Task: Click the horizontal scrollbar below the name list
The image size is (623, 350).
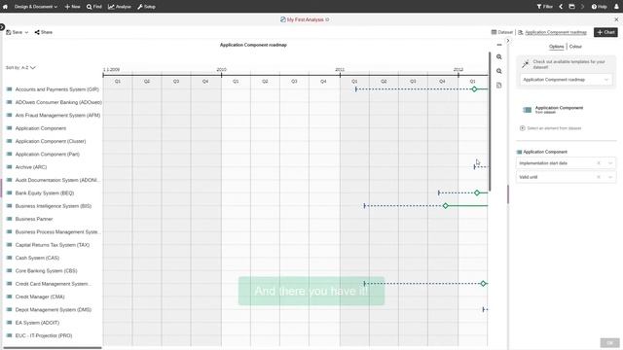Action: pos(53,348)
